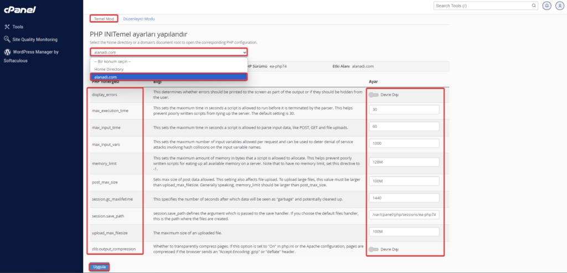
Task: Click the Uygula button
Action: point(99,267)
